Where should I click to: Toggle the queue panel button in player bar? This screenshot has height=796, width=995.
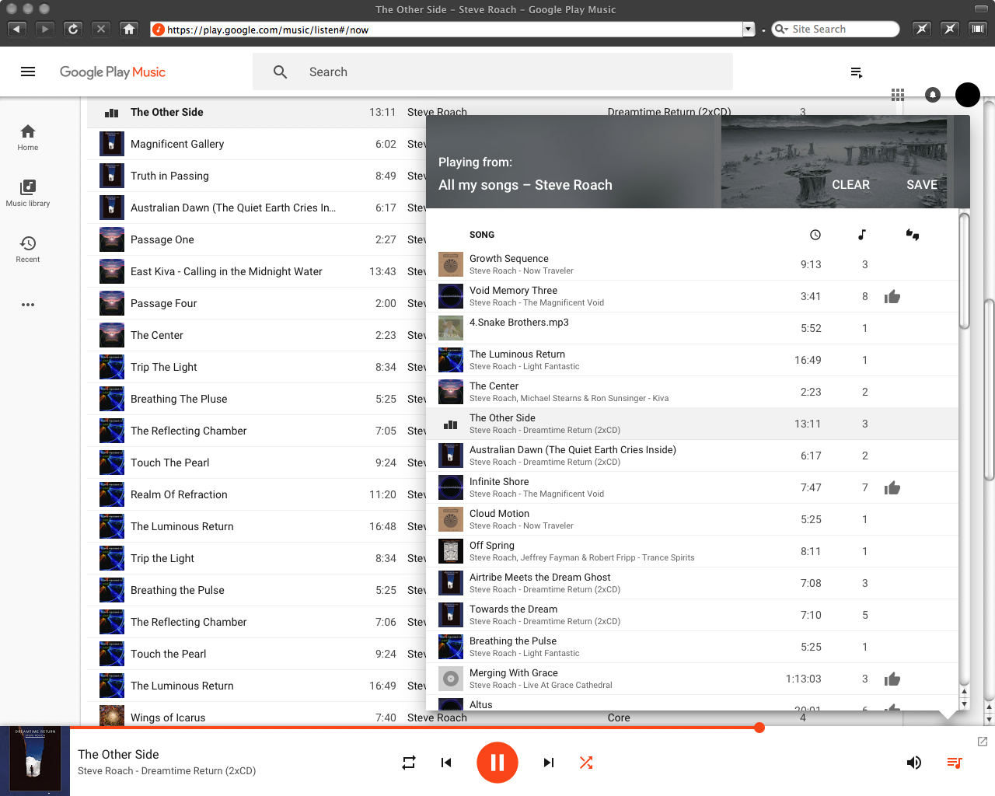(955, 763)
